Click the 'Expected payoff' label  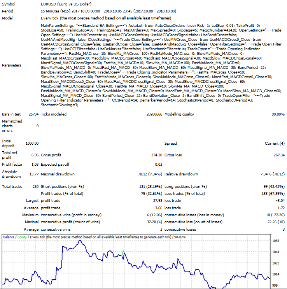pos(55,165)
